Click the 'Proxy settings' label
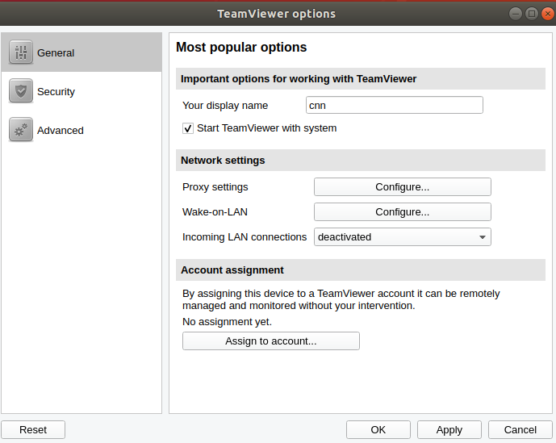 pyautogui.click(x=215, y=187)
